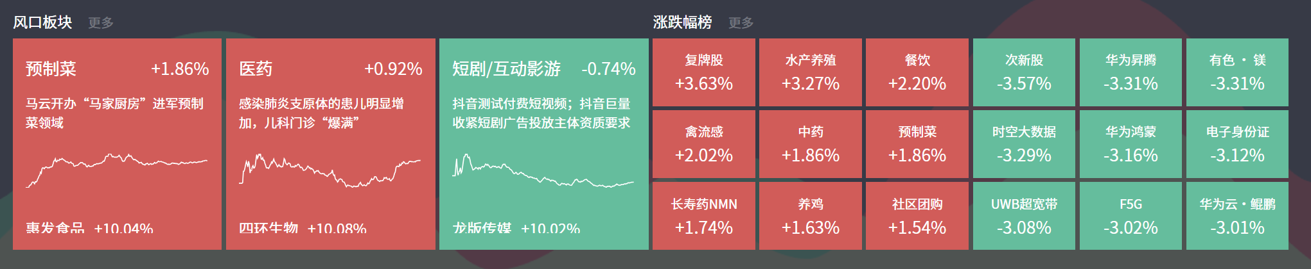Click the 预制菜 trend line chart
1311x269 pixels.
117,170
